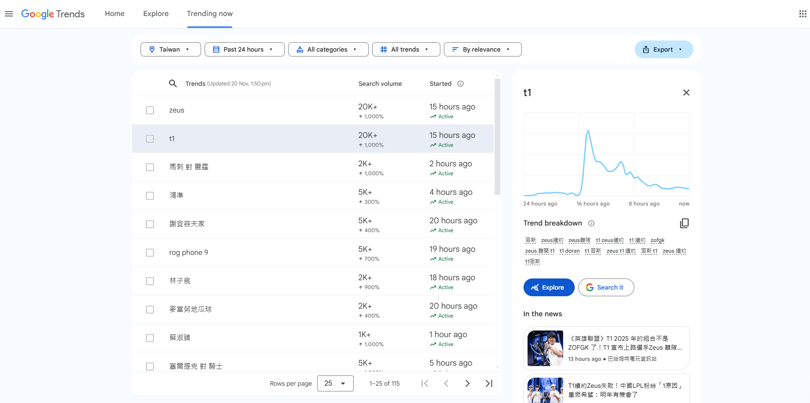Click the info icon next to Started

[x=460, y=84]
